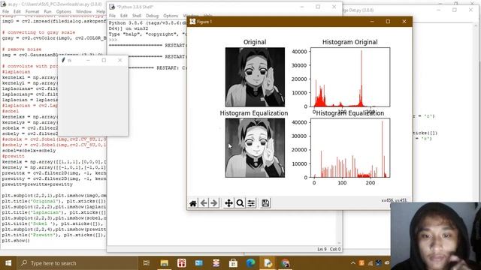Click the '>>>' prompt in Python Shell
Viewport: 481px width, 270px height.
coord(113,40)
